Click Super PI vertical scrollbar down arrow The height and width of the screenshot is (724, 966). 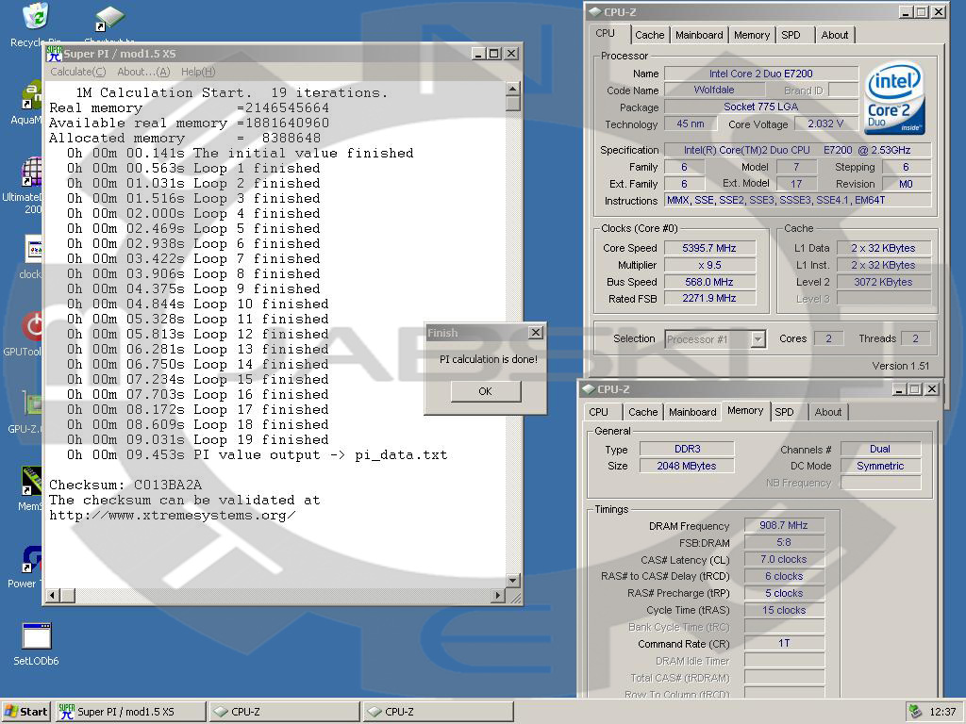click(x=512, y=581)
